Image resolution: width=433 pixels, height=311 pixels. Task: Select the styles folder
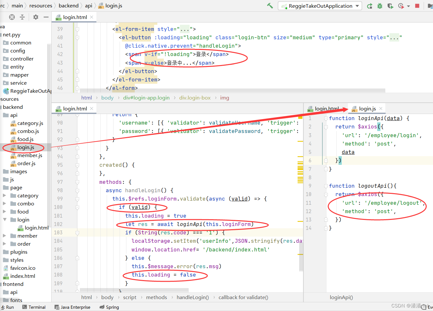coord(13,260)
